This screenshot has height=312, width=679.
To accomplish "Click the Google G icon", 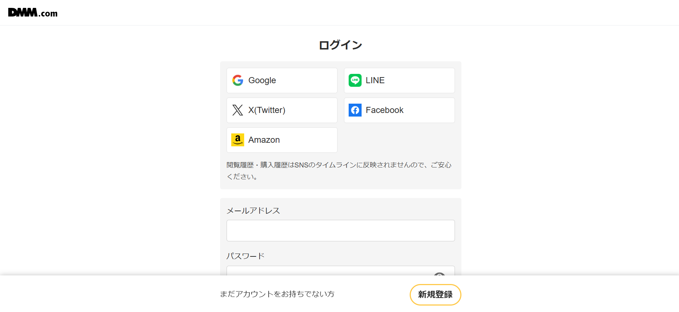I will 238,80.
